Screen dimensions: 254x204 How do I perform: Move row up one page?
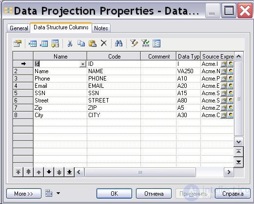coord(28,172)
